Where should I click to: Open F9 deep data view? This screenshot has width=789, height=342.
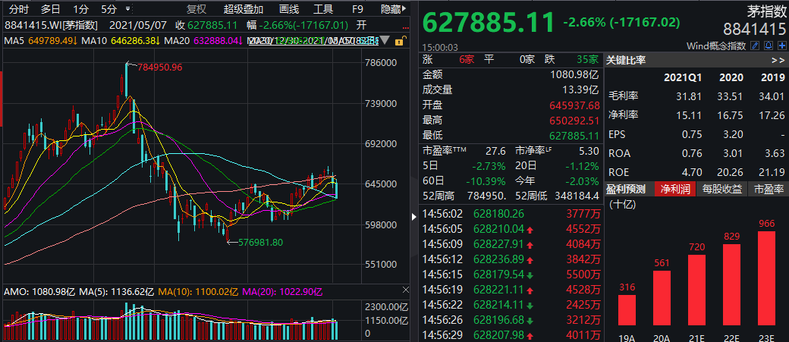click(358, 9)
